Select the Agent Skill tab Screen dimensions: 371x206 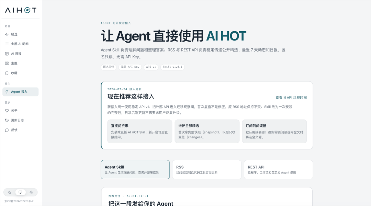click(135, 170)
